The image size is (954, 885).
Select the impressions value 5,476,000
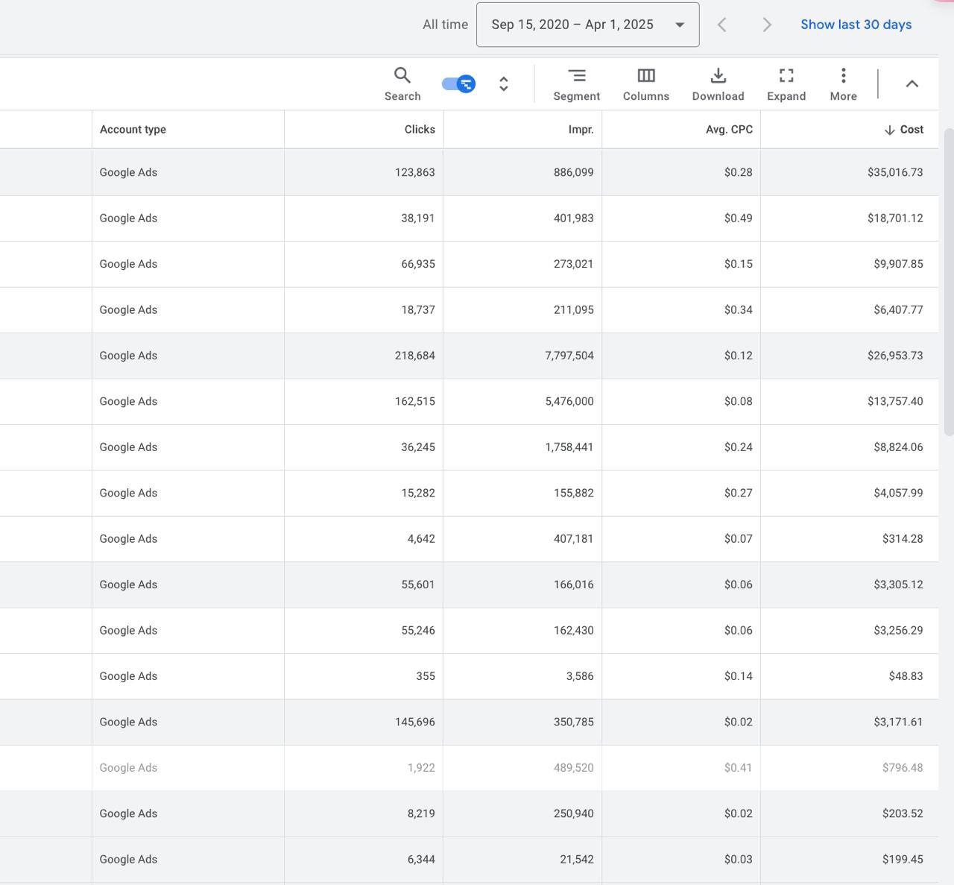click(x=569, y=401)
